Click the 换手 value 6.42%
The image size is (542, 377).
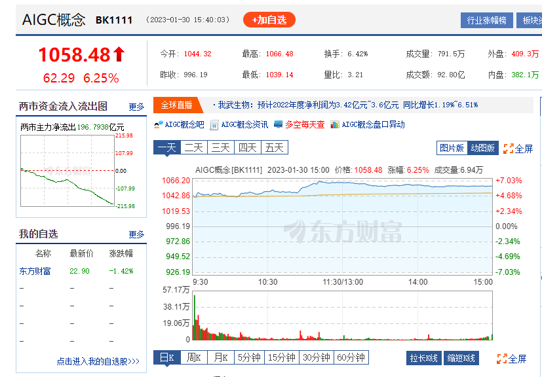[x=358, y=54]
